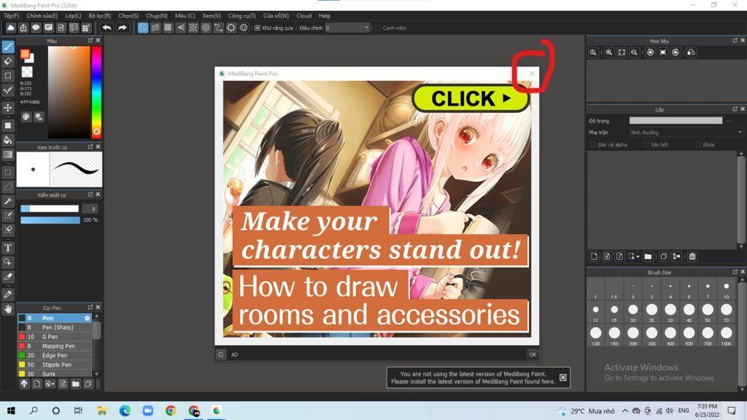Click OK button in ad dialog

(x=533, y=354)
